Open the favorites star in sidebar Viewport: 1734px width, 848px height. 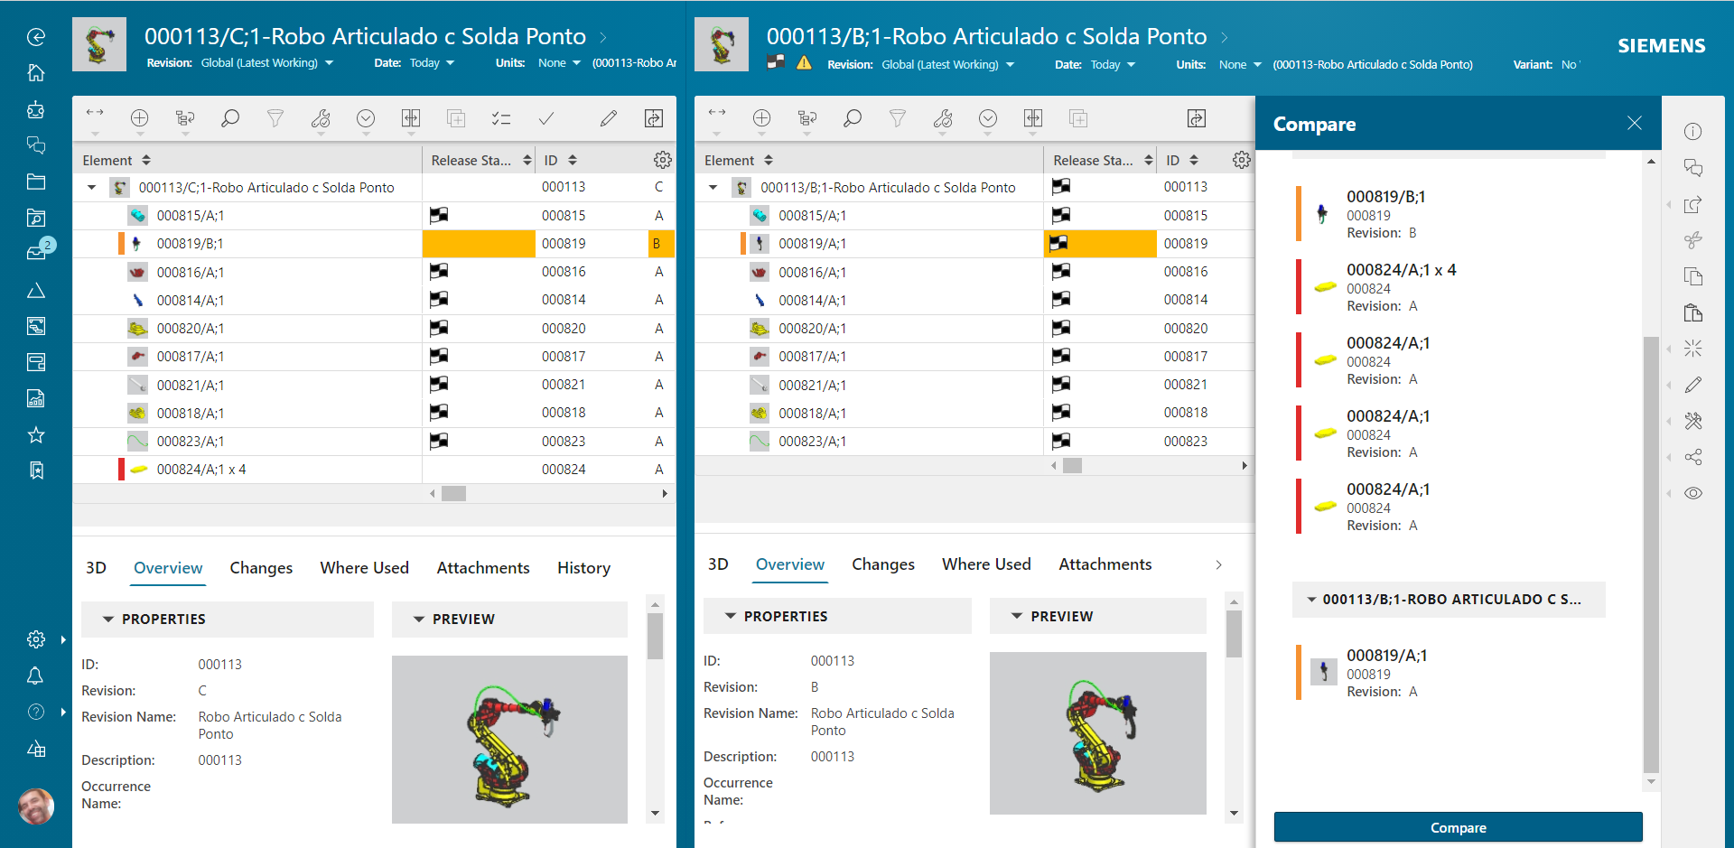point(36,434)
